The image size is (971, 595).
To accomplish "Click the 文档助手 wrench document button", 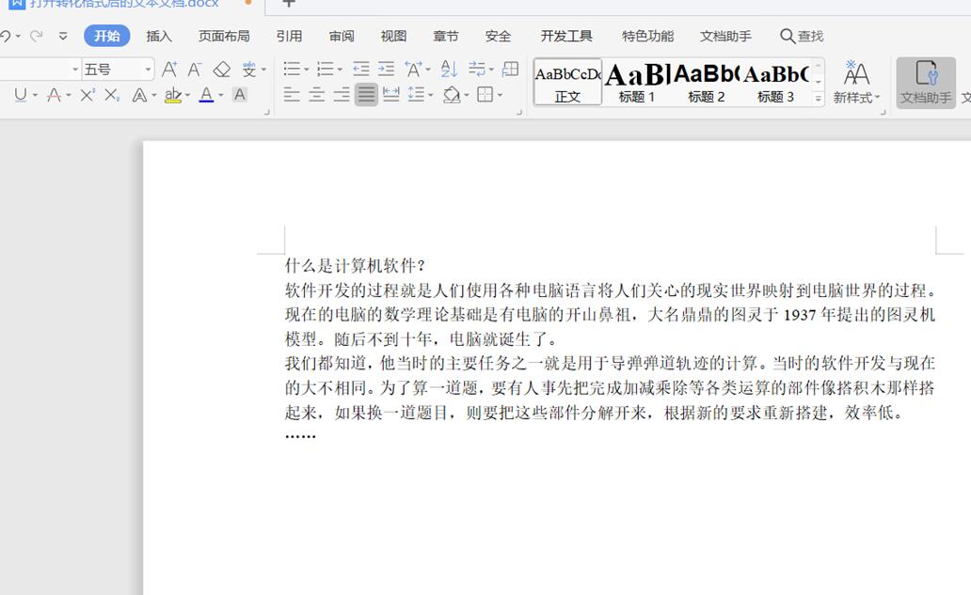I will pos(926,83).
